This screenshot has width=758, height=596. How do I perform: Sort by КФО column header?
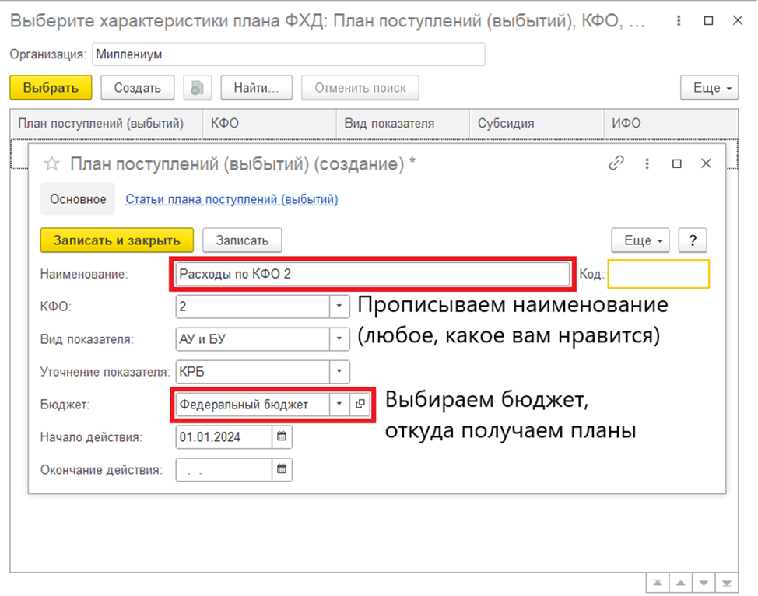(x=269, y=124)
